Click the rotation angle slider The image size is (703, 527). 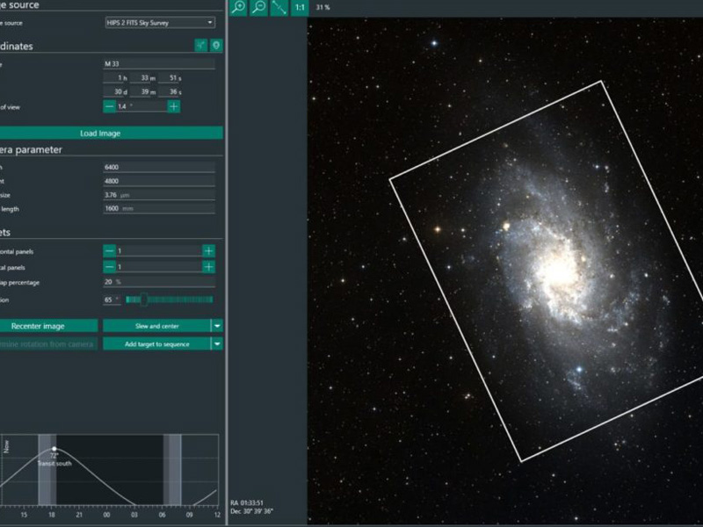(x=169, y=300)
